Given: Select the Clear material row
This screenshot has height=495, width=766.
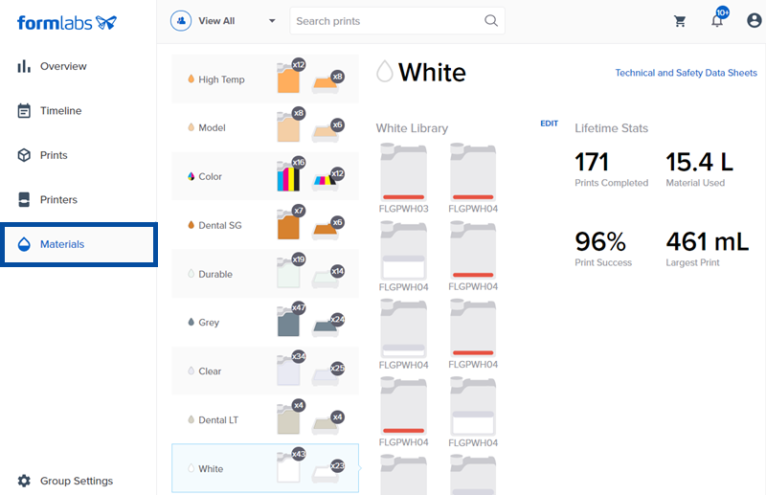Looking at the screenshot, I should (265, 371).
